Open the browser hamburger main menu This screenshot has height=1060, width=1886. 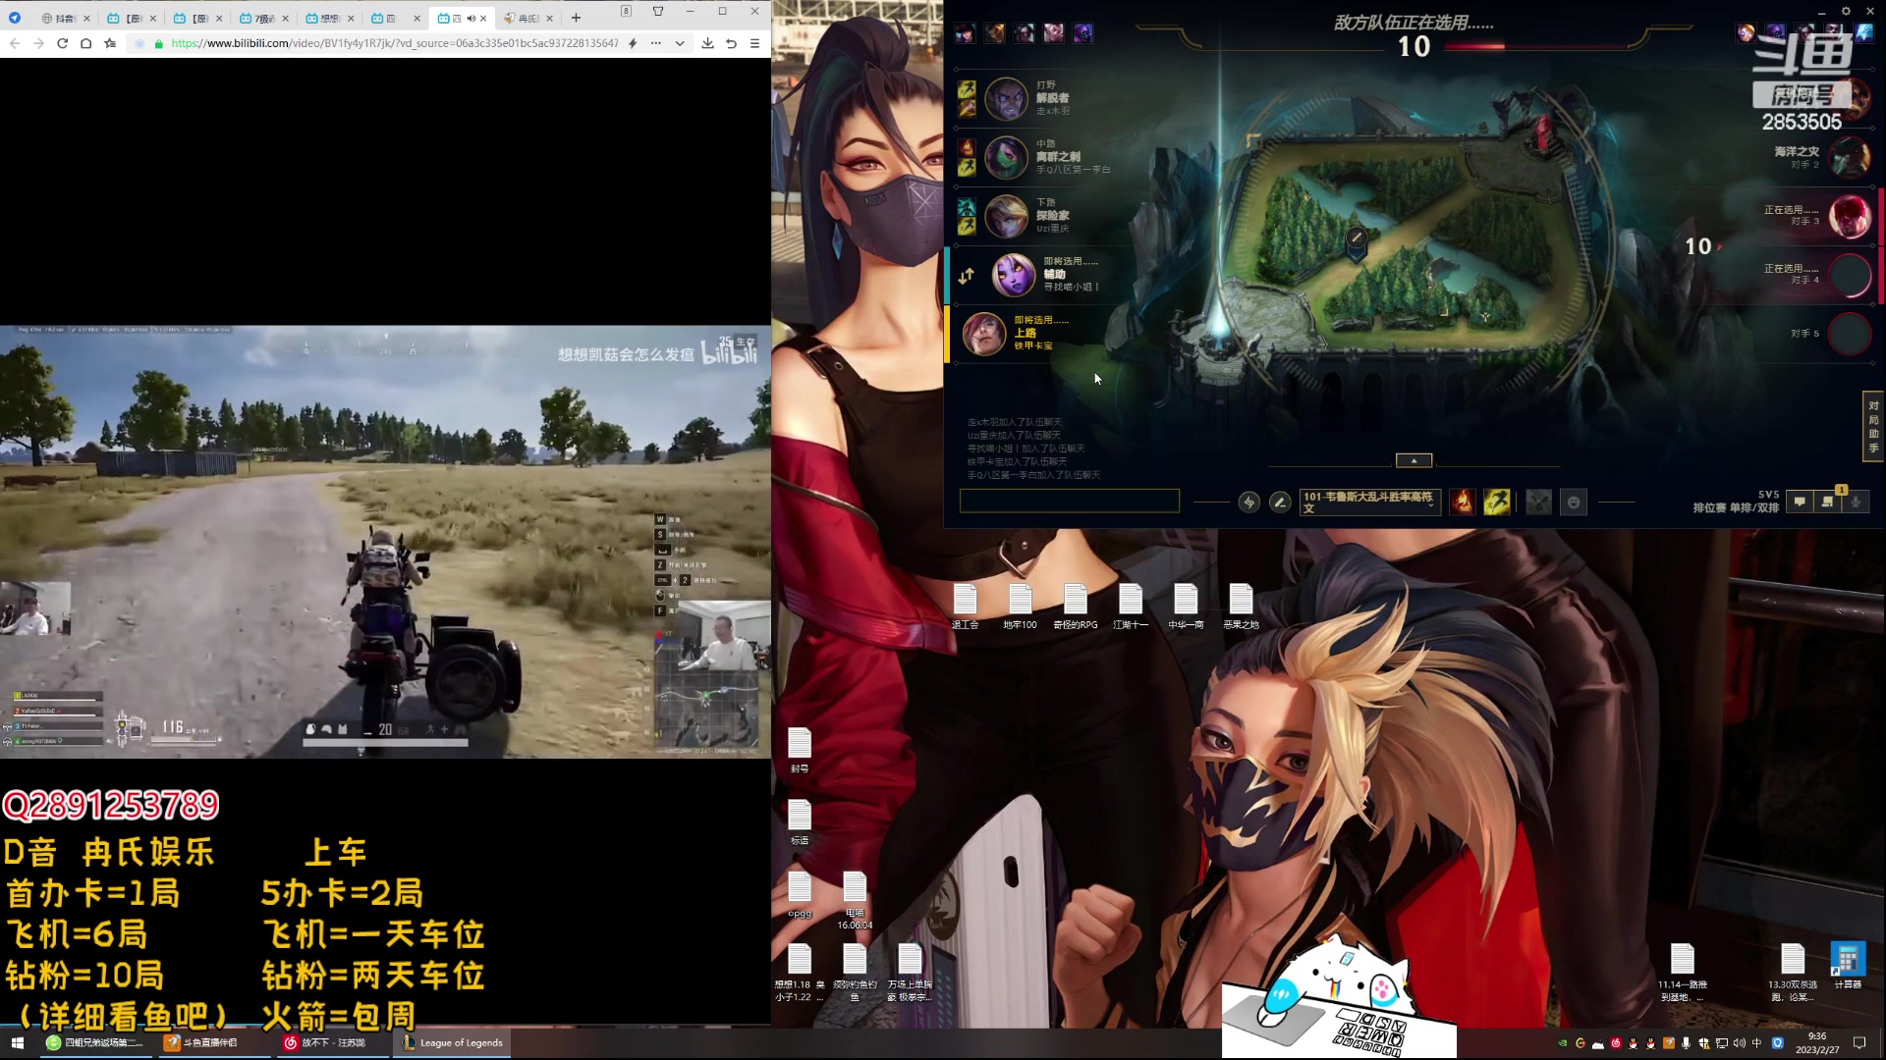(754, 43)
